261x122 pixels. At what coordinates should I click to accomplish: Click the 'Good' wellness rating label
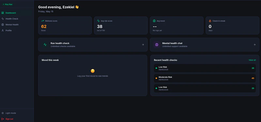(43, 30)
